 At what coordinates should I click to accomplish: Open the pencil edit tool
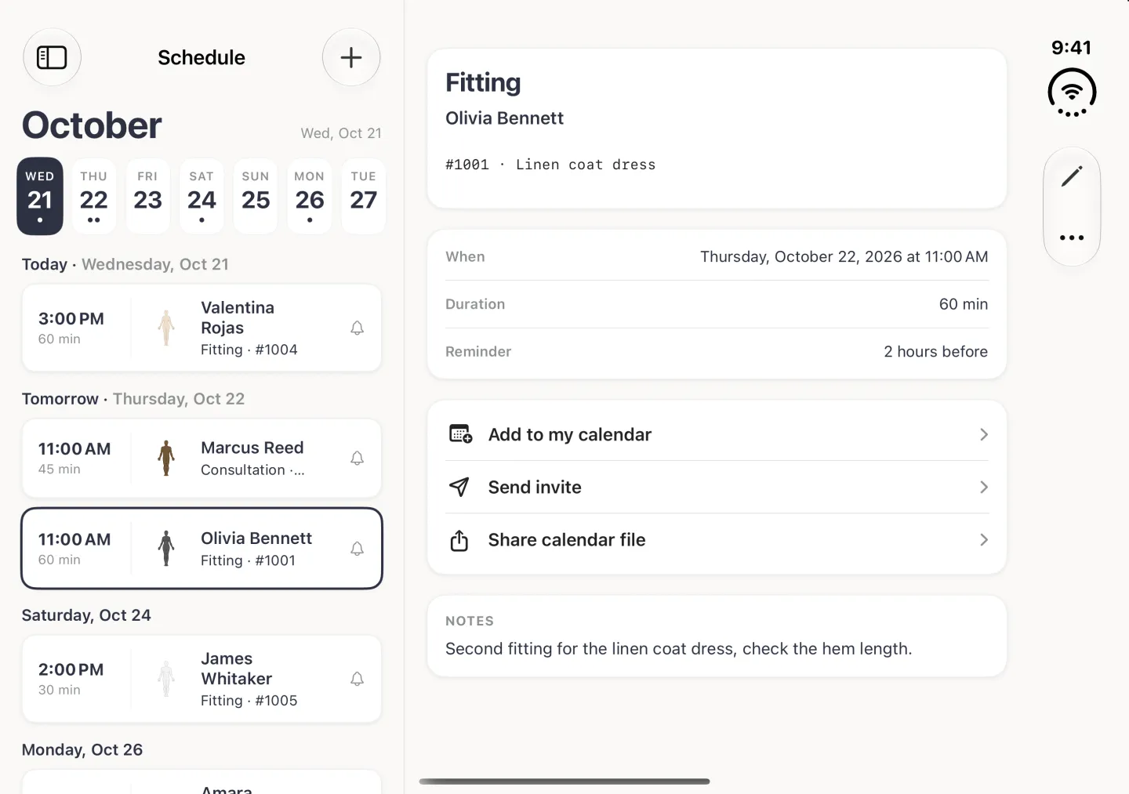pyautogui.click(x=1072, y=176)
